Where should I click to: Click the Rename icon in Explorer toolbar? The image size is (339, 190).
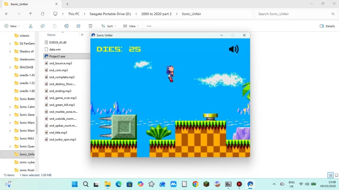(66, 26)
